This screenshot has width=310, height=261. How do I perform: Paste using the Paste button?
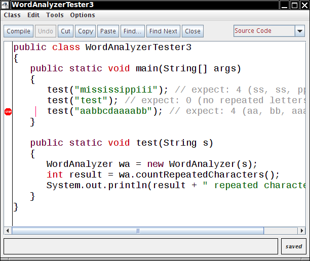108,31
